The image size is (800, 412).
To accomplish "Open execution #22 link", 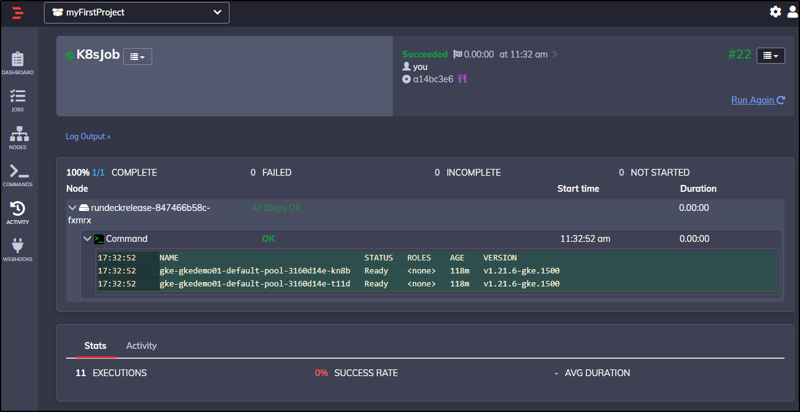I will 739,54.
